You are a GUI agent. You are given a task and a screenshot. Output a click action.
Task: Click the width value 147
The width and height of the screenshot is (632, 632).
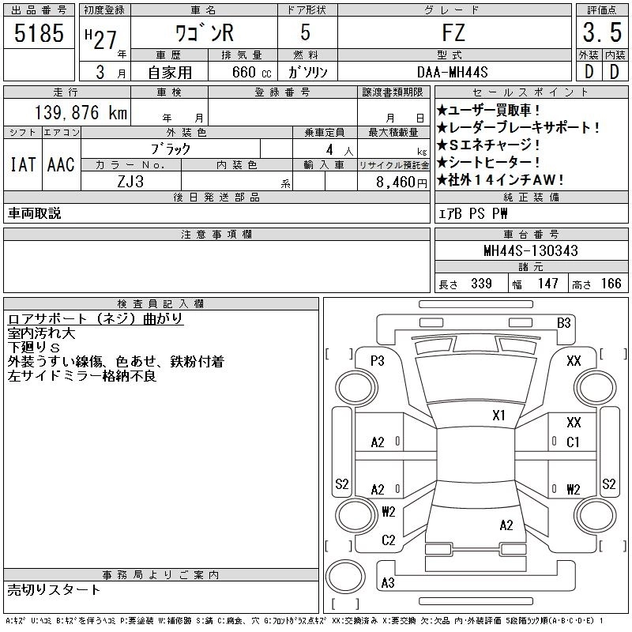[x=548, y=284]
